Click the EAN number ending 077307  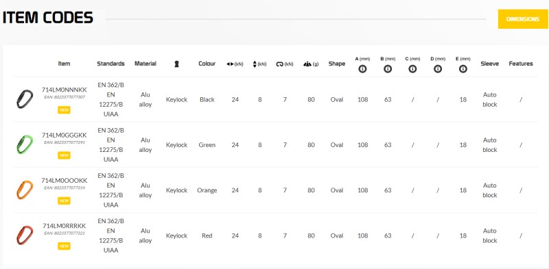(64, 97)
